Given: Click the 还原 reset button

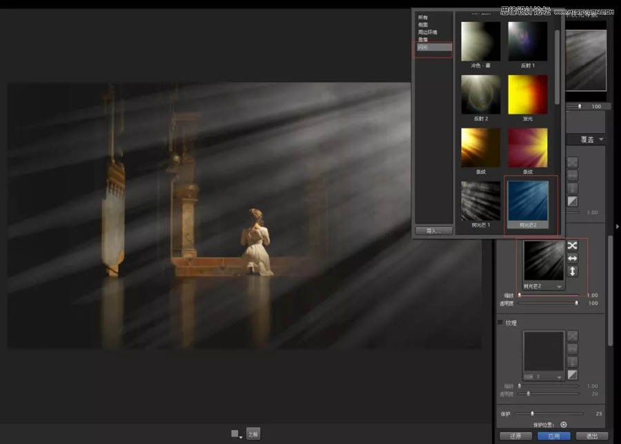Looking at the screenshot, I should (x=515, y=436).
